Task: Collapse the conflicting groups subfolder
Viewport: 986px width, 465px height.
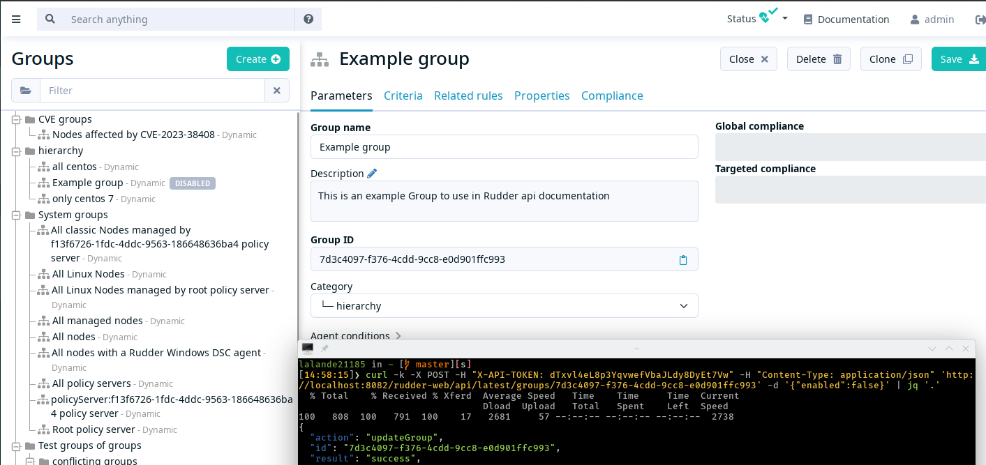Action: click(30, 461)
